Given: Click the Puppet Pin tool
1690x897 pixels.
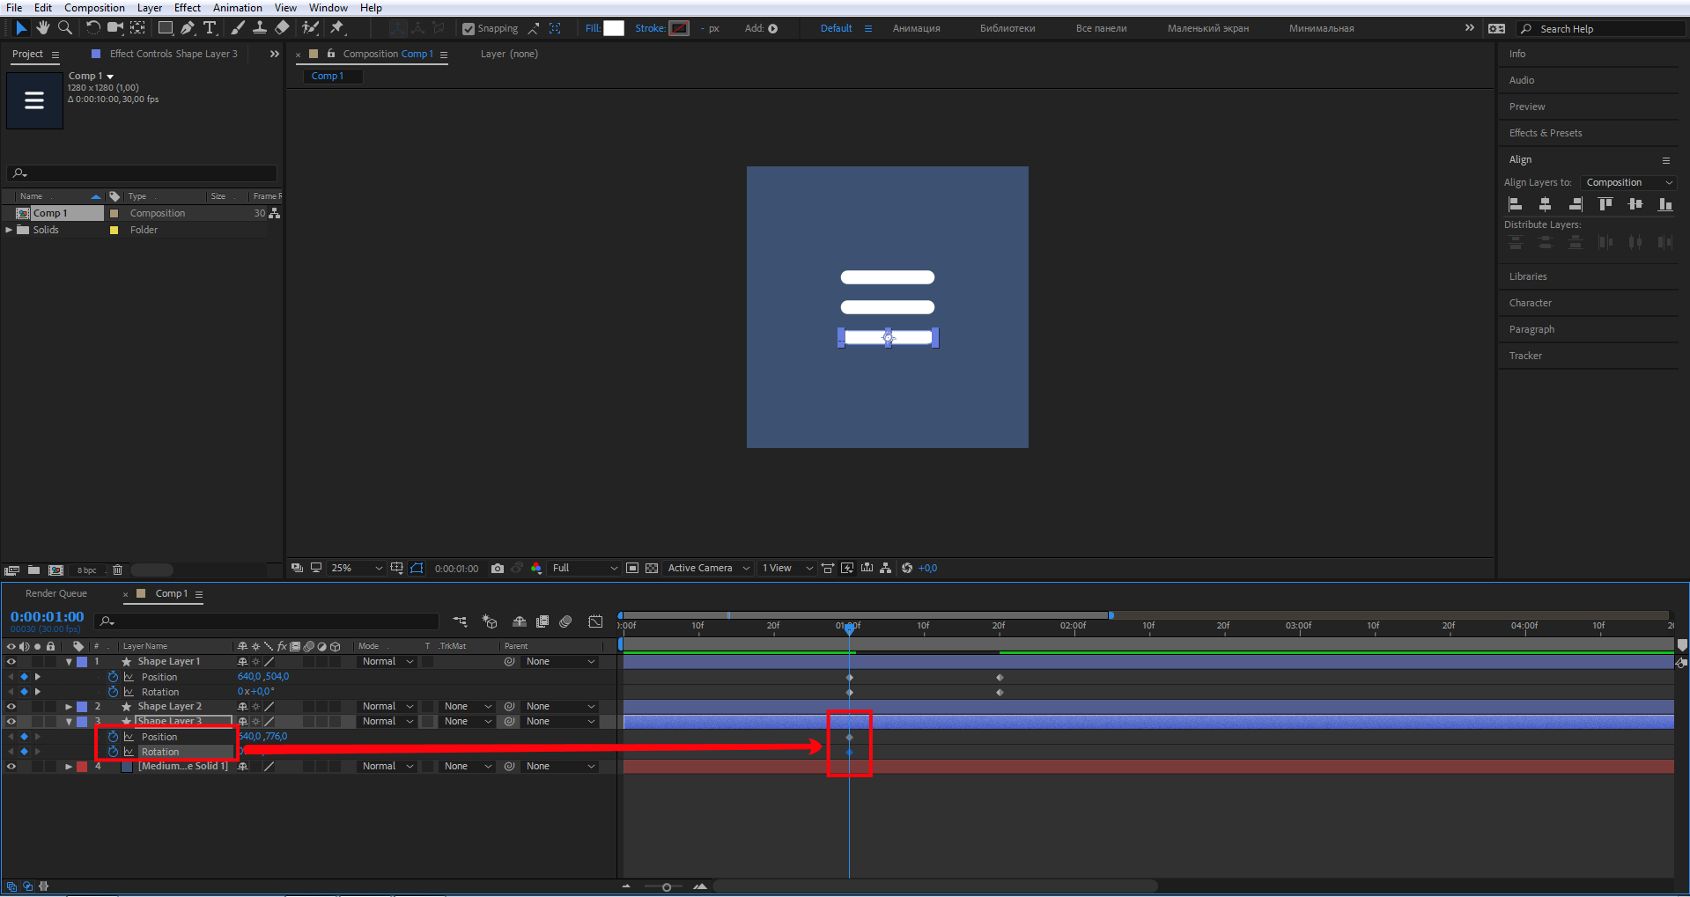Looking at the screenshot, I should pyautogui.click(x=337, y=28).
